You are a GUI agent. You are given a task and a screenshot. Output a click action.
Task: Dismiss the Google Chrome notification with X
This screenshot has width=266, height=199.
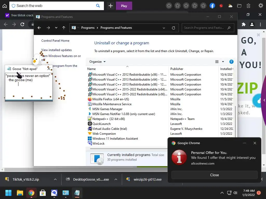(255, 143)
